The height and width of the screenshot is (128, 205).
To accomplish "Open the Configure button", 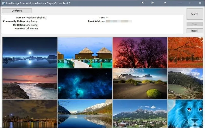I will tap(17, 11).
